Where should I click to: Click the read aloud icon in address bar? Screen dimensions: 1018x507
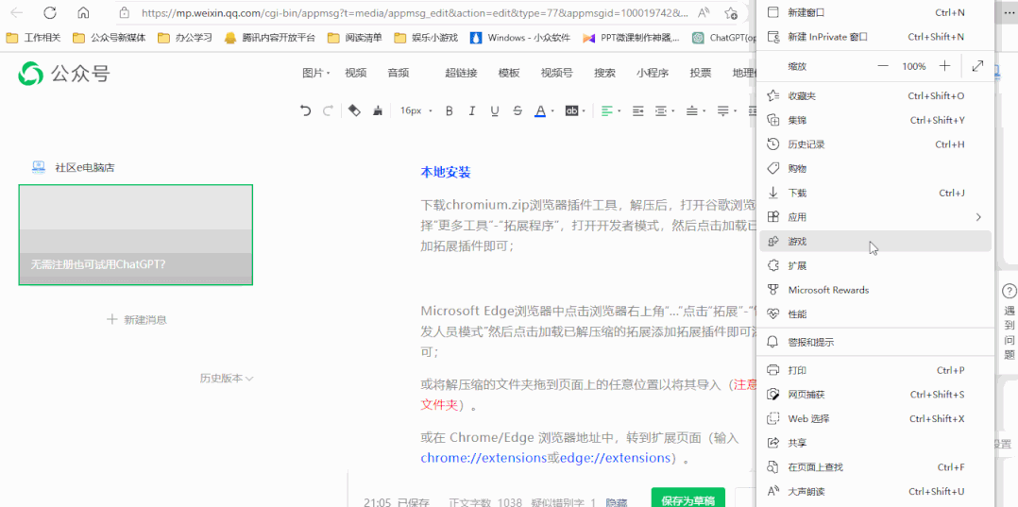click(704, 12)
